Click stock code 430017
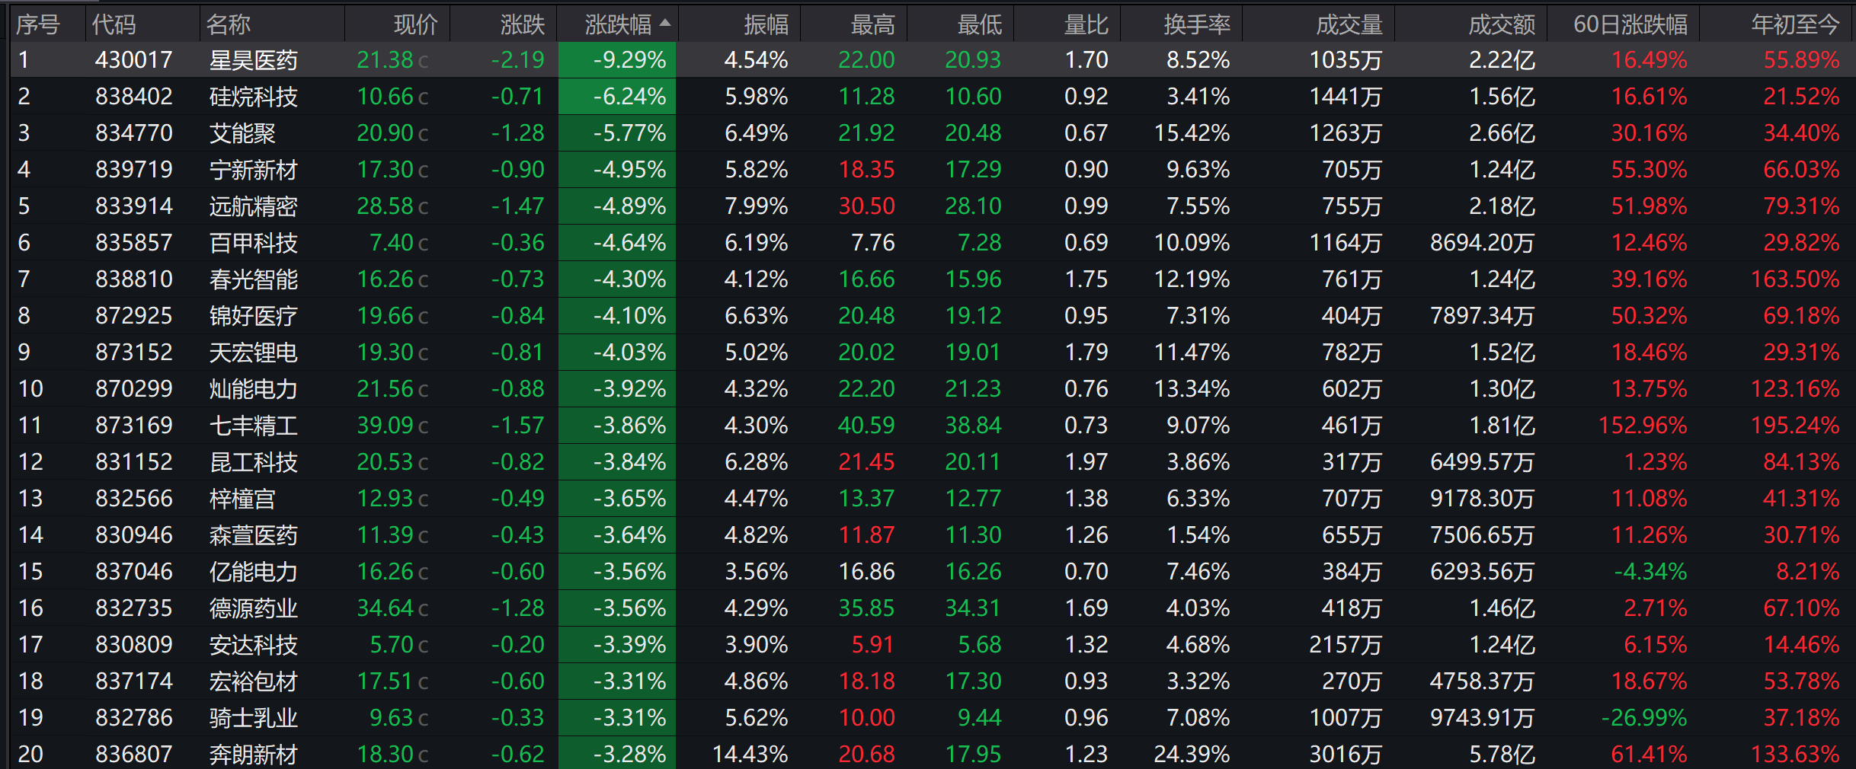Viewport: 1856px width, 769px height. tap(134, 60)
